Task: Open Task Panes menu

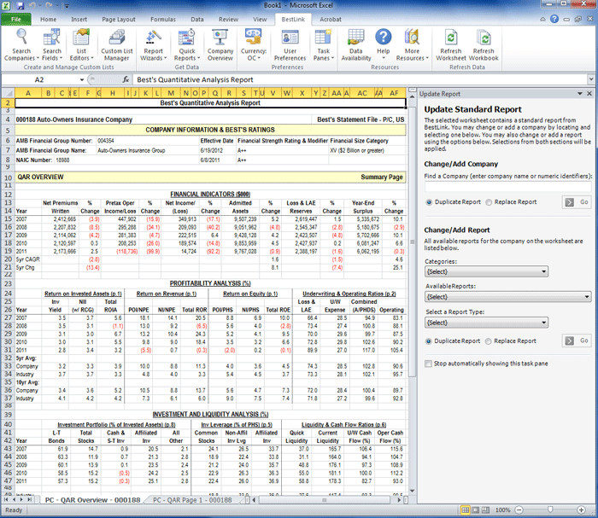Action: tap(324, 45)
